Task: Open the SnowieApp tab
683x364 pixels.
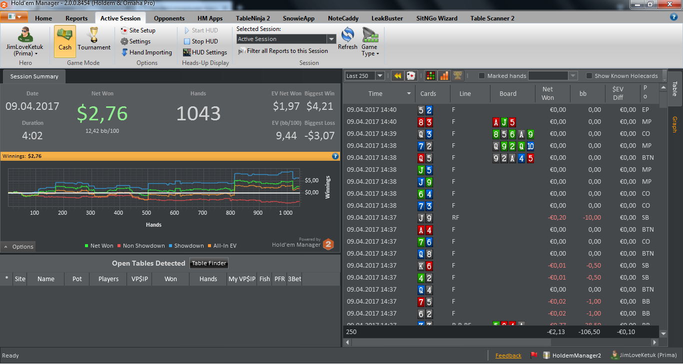Action: 299,18
